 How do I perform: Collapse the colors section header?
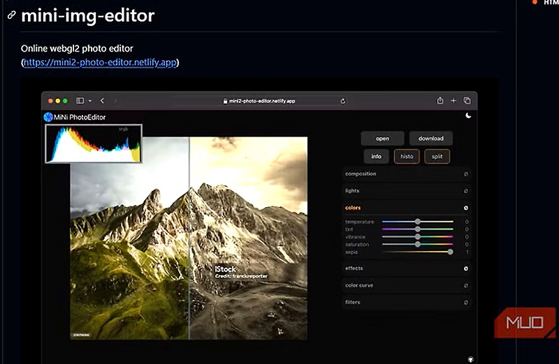(x=407, y=208)
